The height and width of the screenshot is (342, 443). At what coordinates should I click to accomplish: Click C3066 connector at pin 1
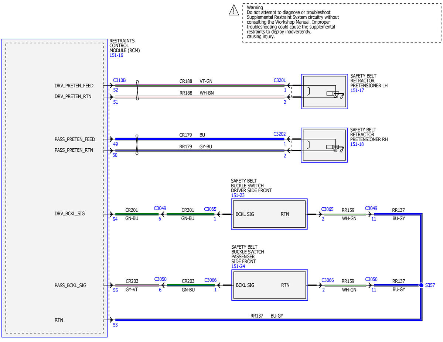coord(211,280)
